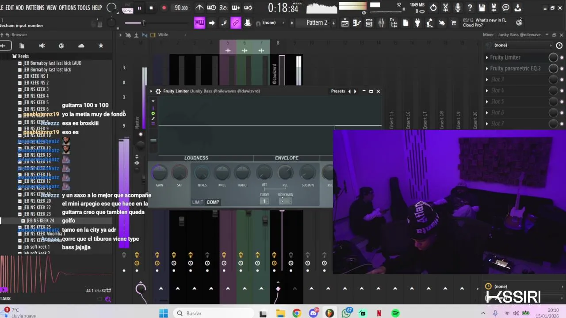Expand the Fruity Limiter mixer slot arrow
Image resolution: width=566 pixels, height=318 pixels.
pyautogui.click(x=487, y=57)
